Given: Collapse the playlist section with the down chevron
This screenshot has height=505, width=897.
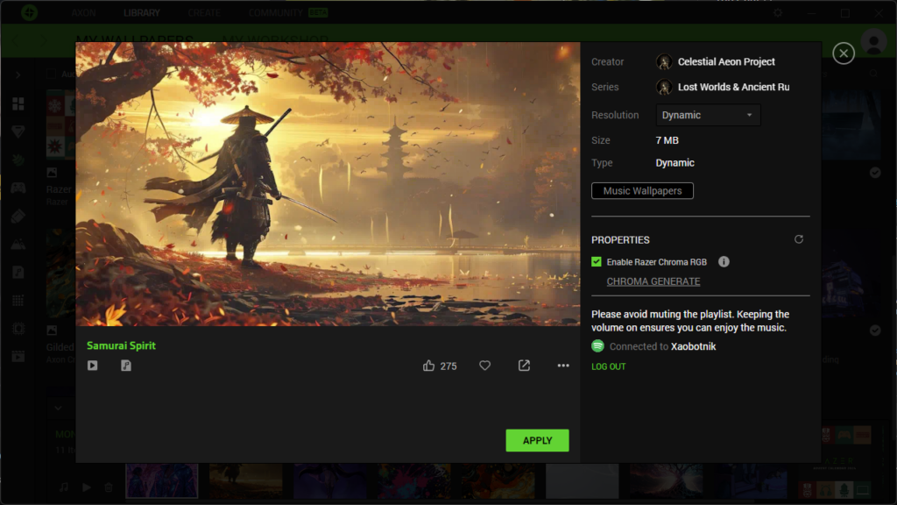Looking at the screenshot, I should [x=58, y=409].
